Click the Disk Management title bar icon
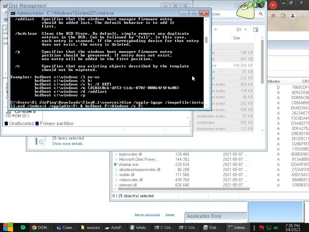 pos(5,5)
